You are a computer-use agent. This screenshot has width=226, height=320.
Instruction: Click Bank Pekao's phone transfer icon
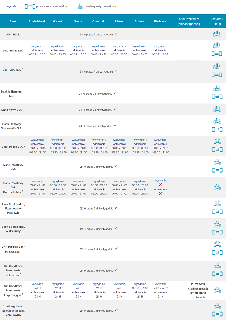coord(217,150)
